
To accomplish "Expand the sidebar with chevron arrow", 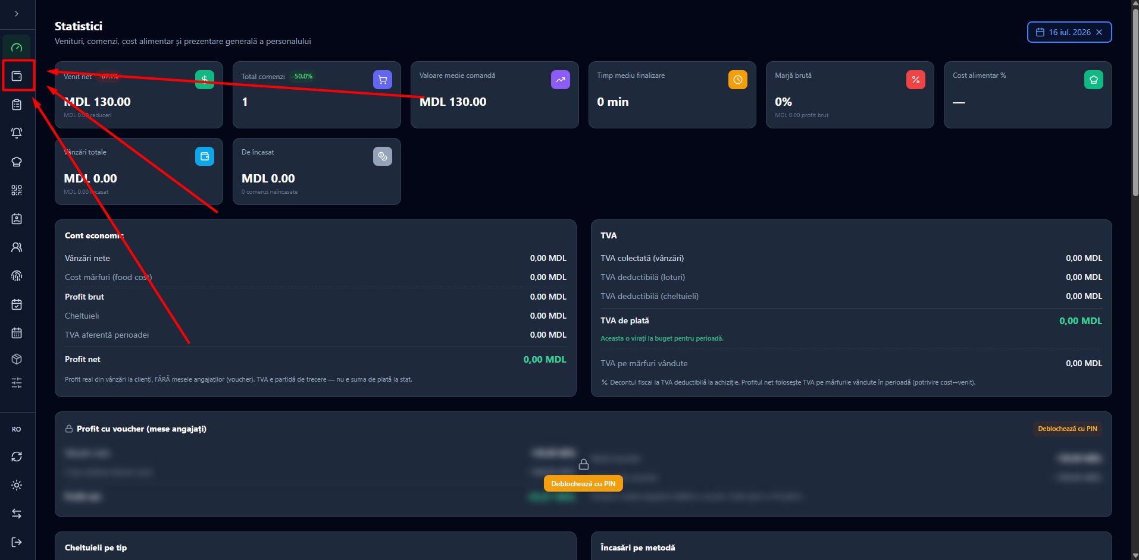I will tap(17, 14).
